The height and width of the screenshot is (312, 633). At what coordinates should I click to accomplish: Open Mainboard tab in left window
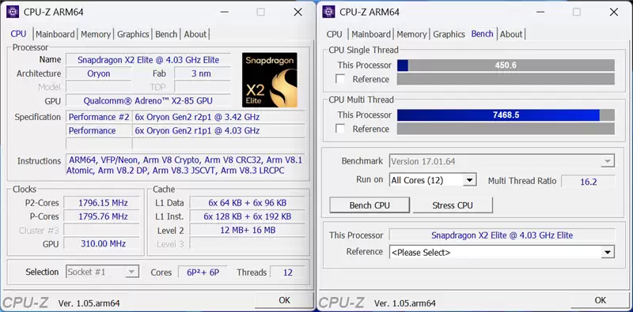pos(55,34)
